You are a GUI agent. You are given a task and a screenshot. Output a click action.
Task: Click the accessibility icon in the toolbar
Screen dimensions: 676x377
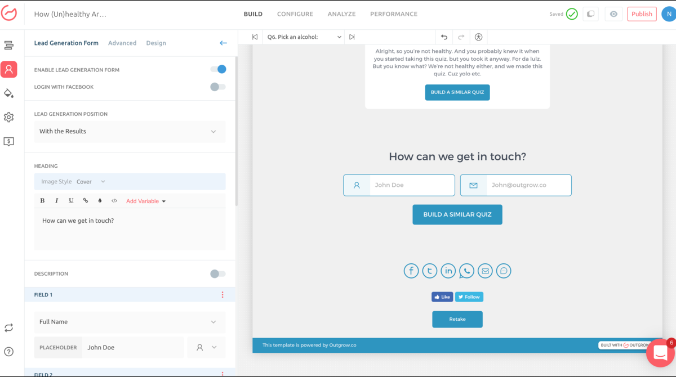point(478,37)
